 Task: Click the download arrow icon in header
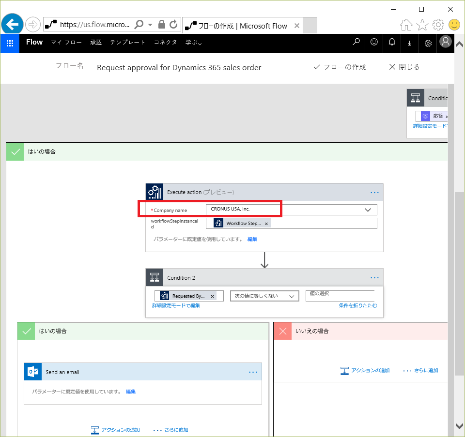(x=410, y=44)
